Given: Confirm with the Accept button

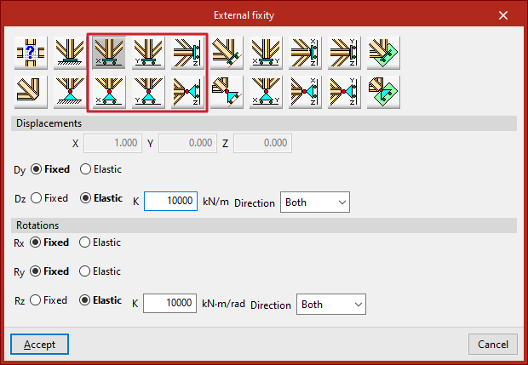Looking at the screenshot, I should (39, 344).
